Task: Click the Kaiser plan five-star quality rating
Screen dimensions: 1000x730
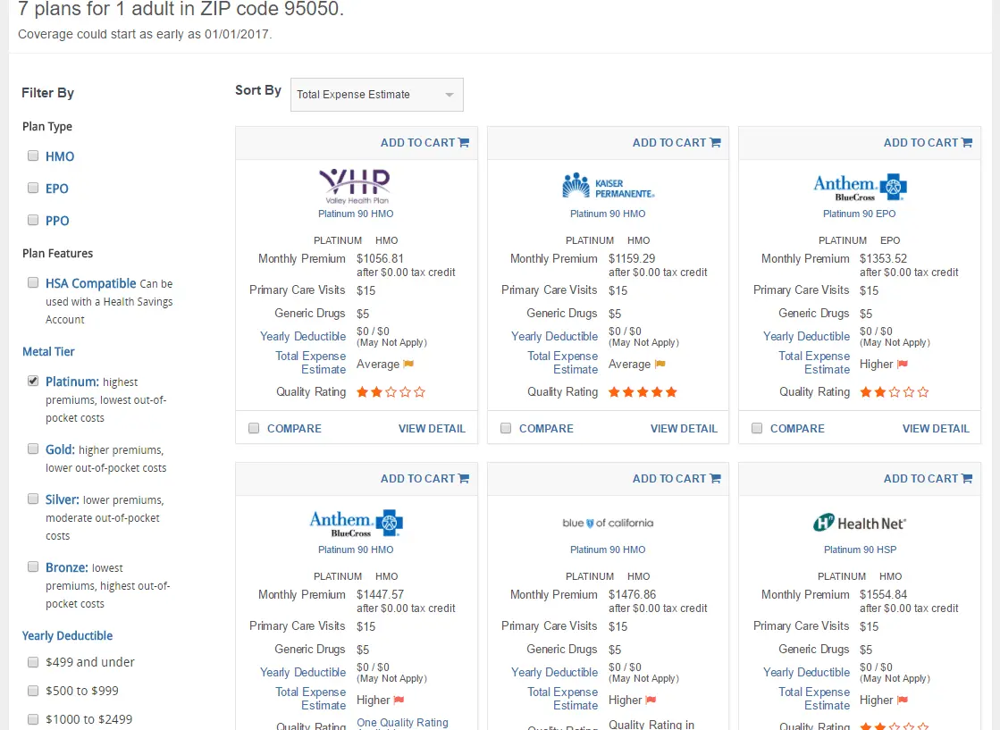Action: point(643,392)
